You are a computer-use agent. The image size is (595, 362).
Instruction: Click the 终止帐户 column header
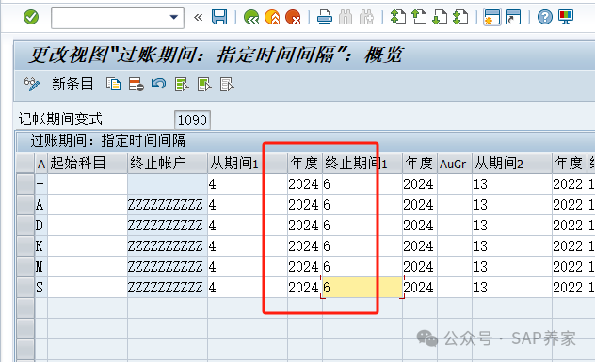[x=168, y=164]
